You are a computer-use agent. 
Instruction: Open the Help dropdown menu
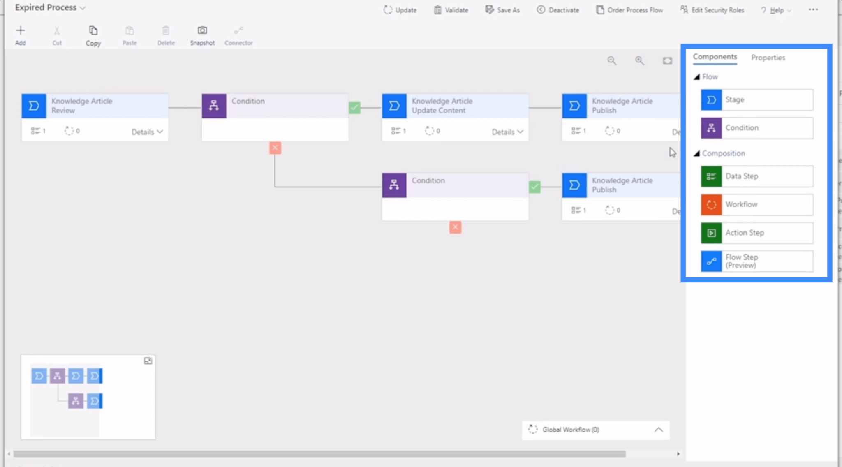(776, 10)
